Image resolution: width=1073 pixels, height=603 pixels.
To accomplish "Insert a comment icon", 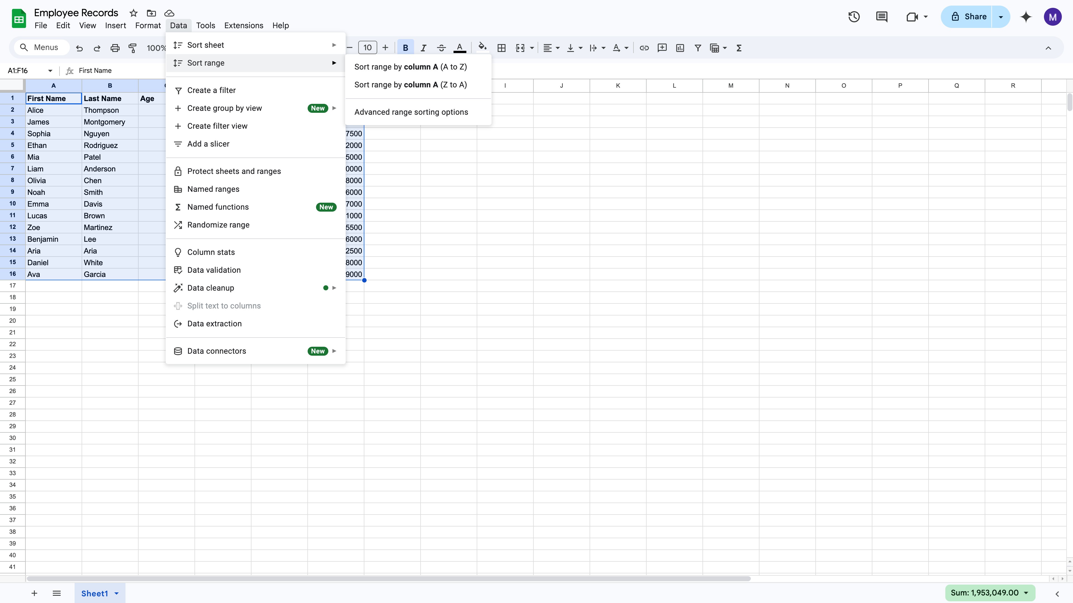I will pos(662,48).
